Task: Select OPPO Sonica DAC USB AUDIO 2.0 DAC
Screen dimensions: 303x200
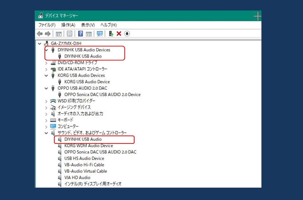Action: 100,152
